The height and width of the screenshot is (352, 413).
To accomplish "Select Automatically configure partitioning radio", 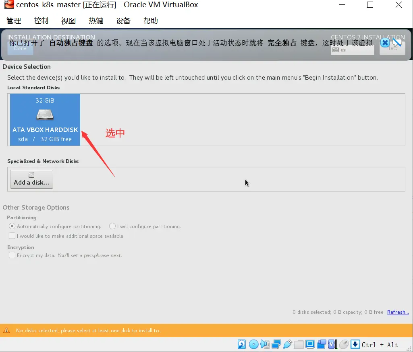I will (x=12, y=226).
